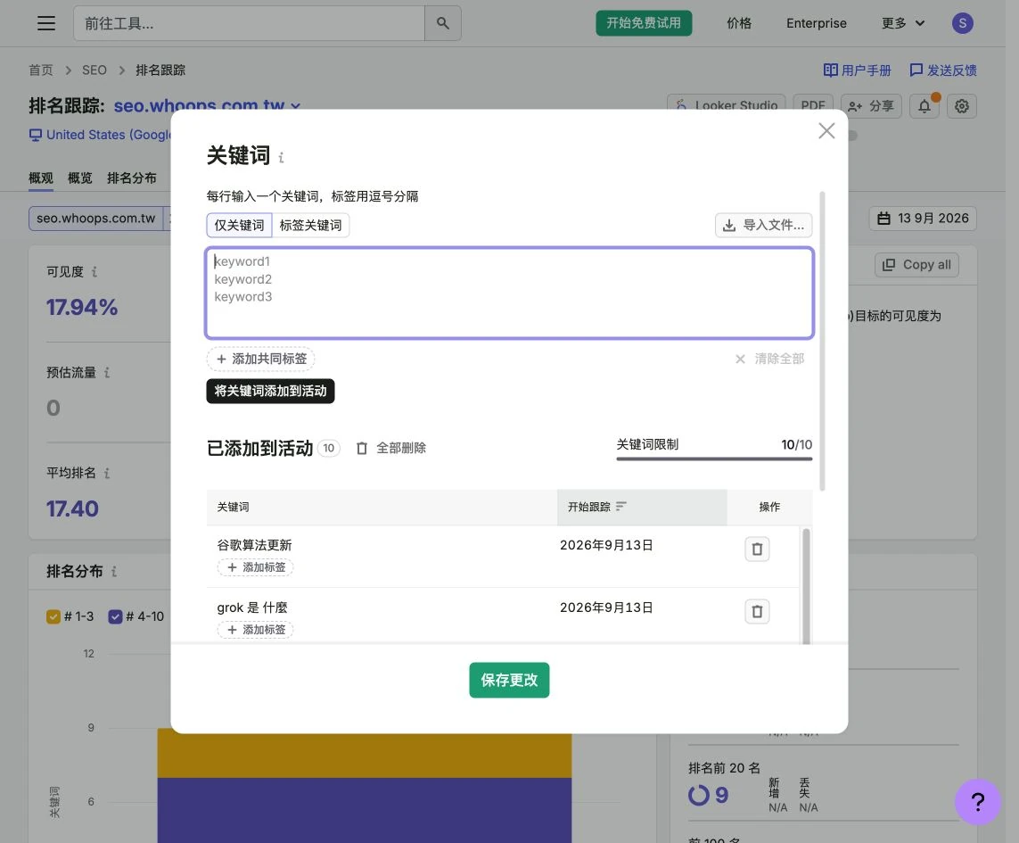Viewport: 1019px width, 843px height.
Task: Click 将关键词添加到活动 button
Action: pos(270,391)
